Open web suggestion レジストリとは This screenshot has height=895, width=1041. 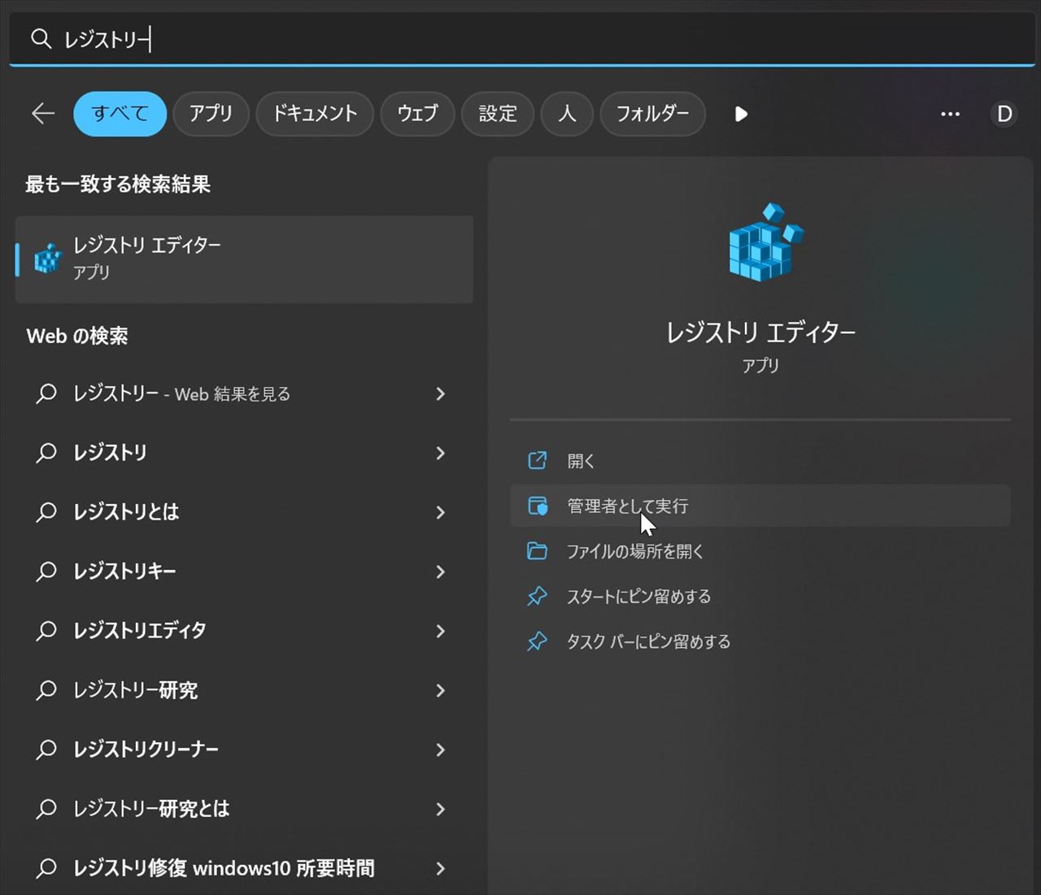point(244,512)
